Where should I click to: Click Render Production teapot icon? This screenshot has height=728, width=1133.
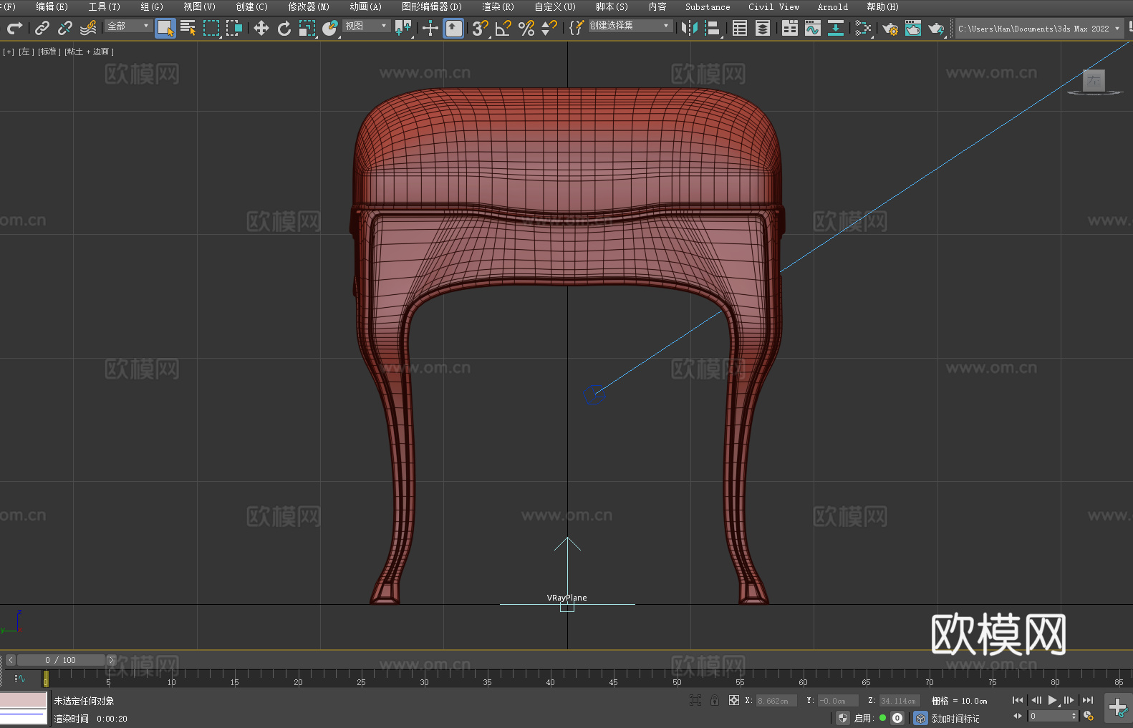point(936,28)
